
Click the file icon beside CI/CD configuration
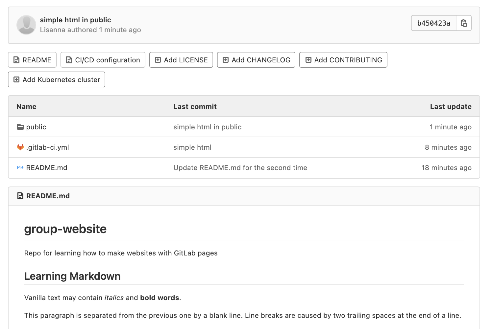pyautogui.click(x=69, y=60)
